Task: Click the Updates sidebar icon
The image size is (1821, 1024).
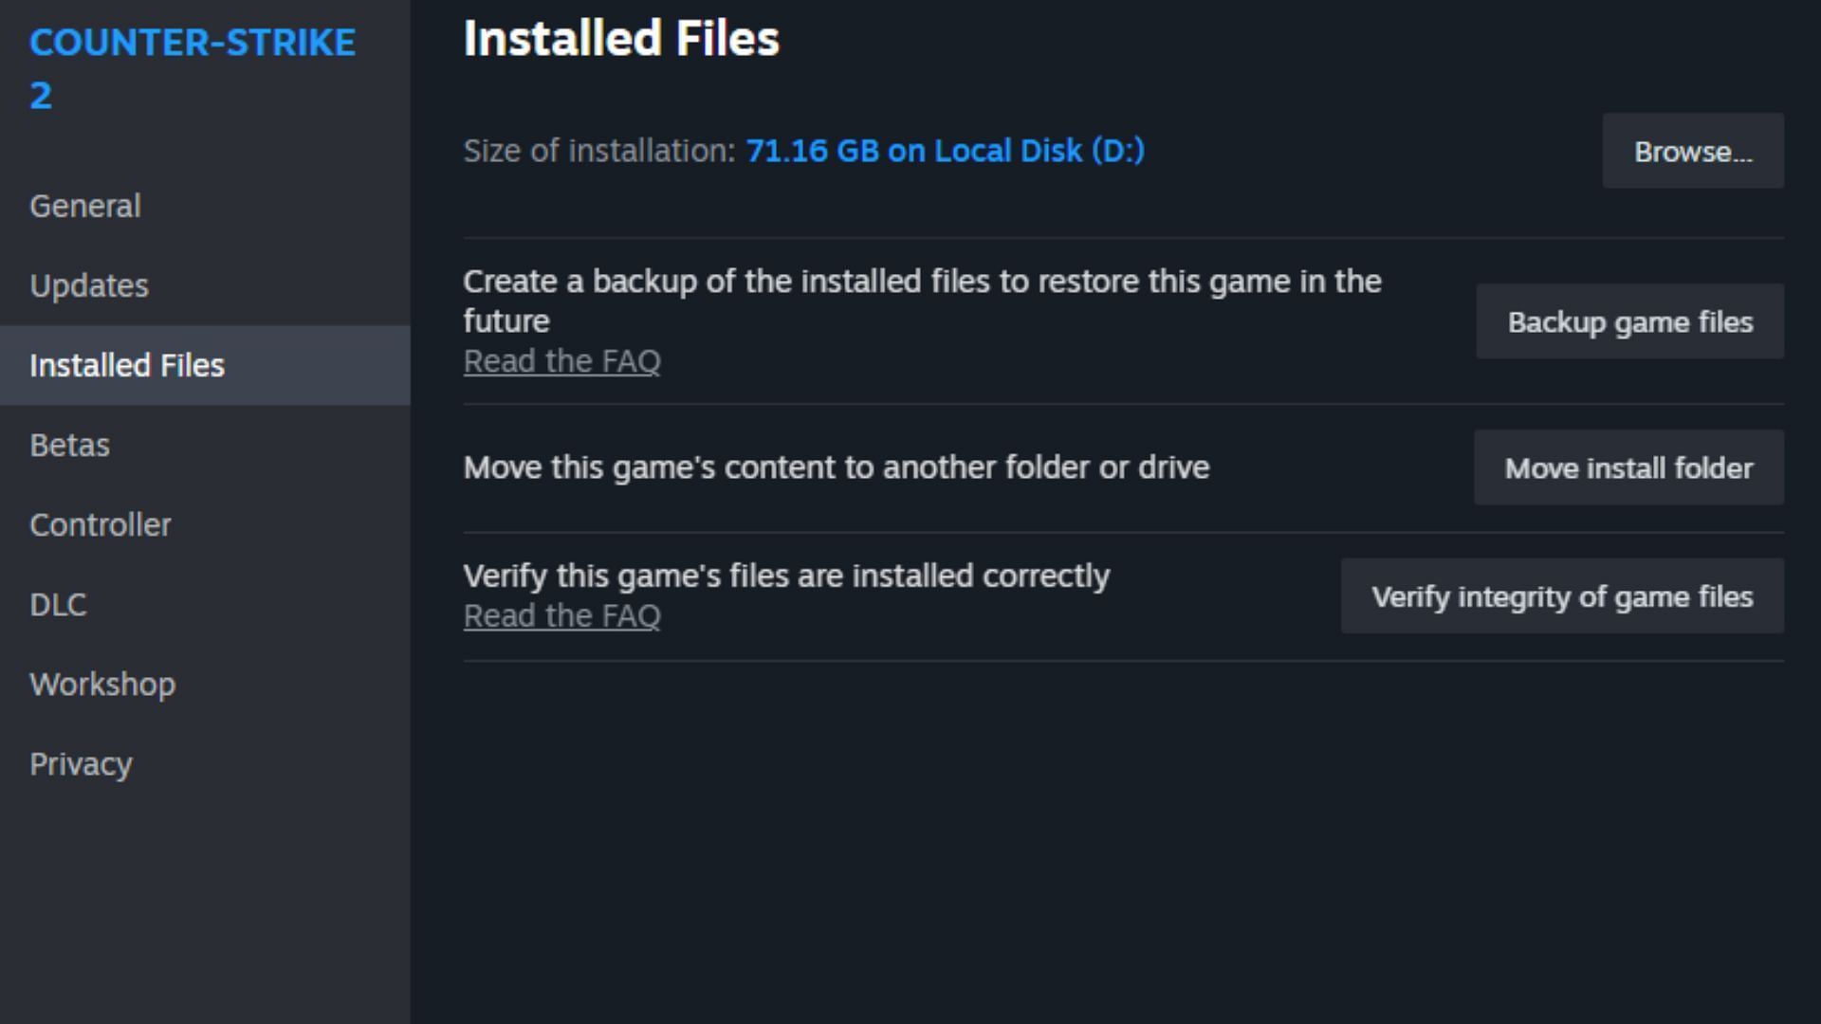Action: [89, 285]
